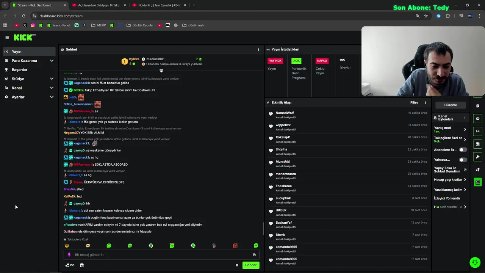
Task: Select the chat bubble icon in right rail
Action: (x=477, y=119)
